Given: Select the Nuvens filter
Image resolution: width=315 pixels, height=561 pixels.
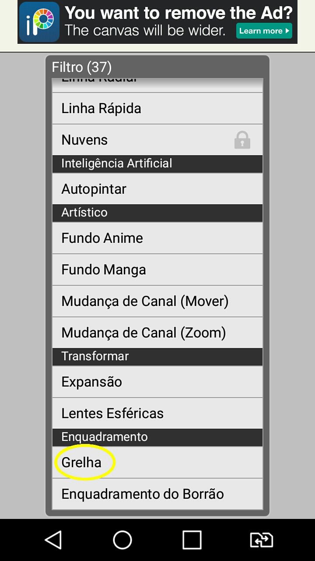Looking at the screenshot, I should tap(157, 140).
